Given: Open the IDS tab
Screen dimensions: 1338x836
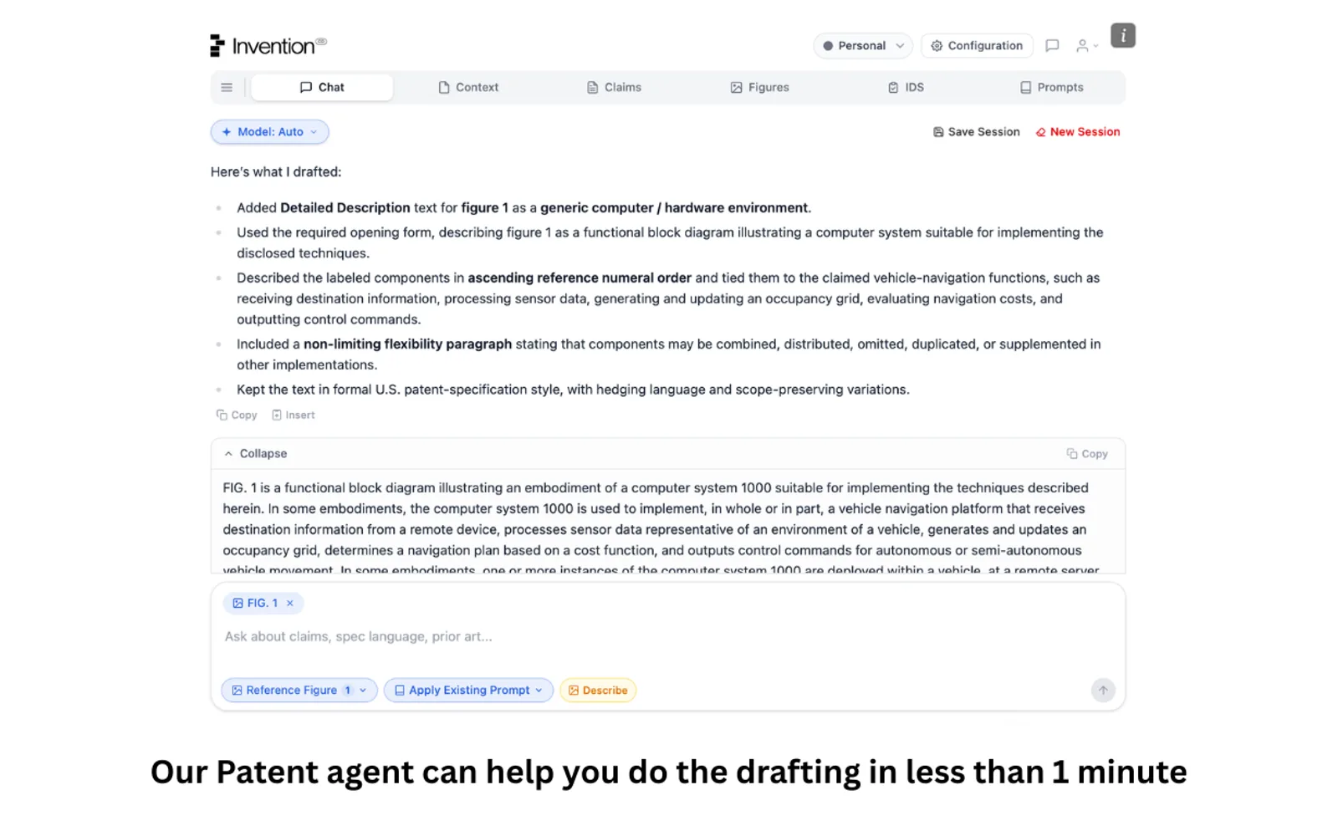Looking at the screenshot, I should click(906, 87).
